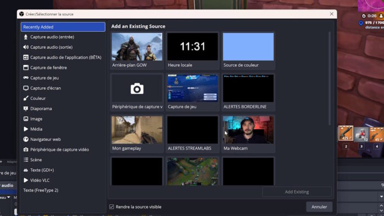Select the Arrière-plan GOW thumbnail

137,47
